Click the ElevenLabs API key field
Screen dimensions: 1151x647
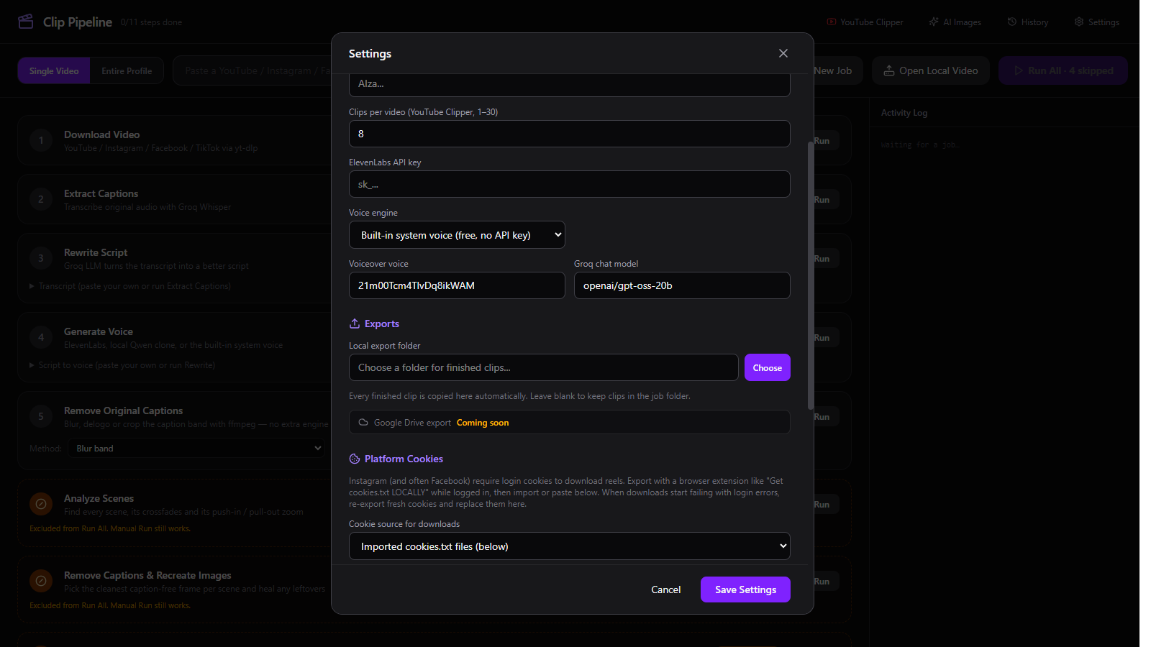pos(570,184)
